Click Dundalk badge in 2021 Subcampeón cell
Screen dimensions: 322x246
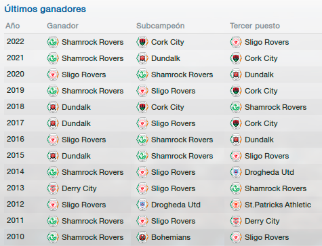142,58
